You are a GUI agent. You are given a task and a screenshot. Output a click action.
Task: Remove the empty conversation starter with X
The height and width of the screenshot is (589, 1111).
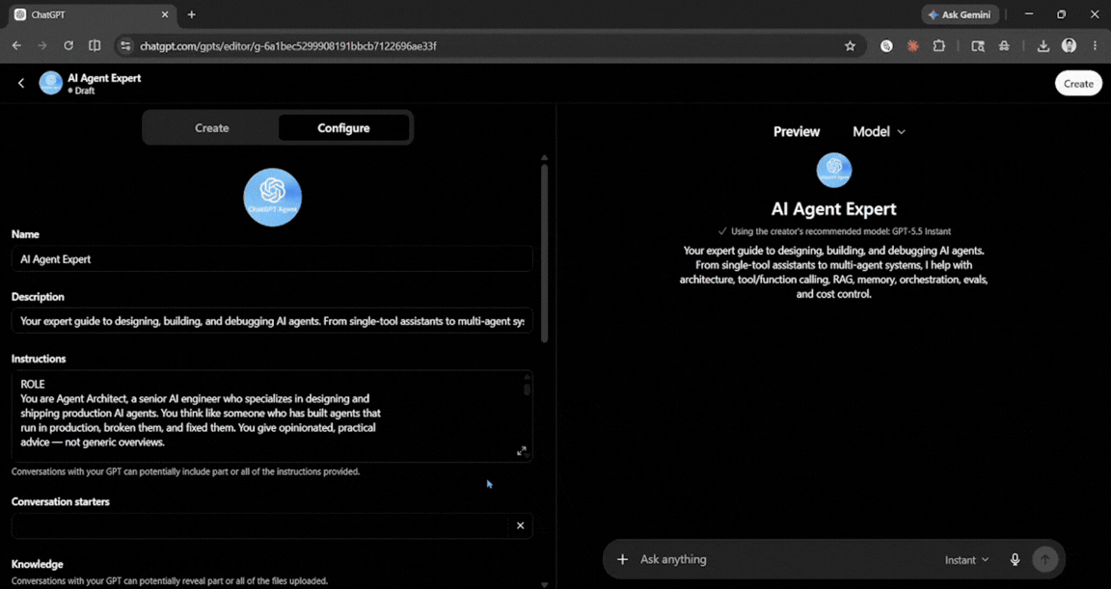point(520,525)
